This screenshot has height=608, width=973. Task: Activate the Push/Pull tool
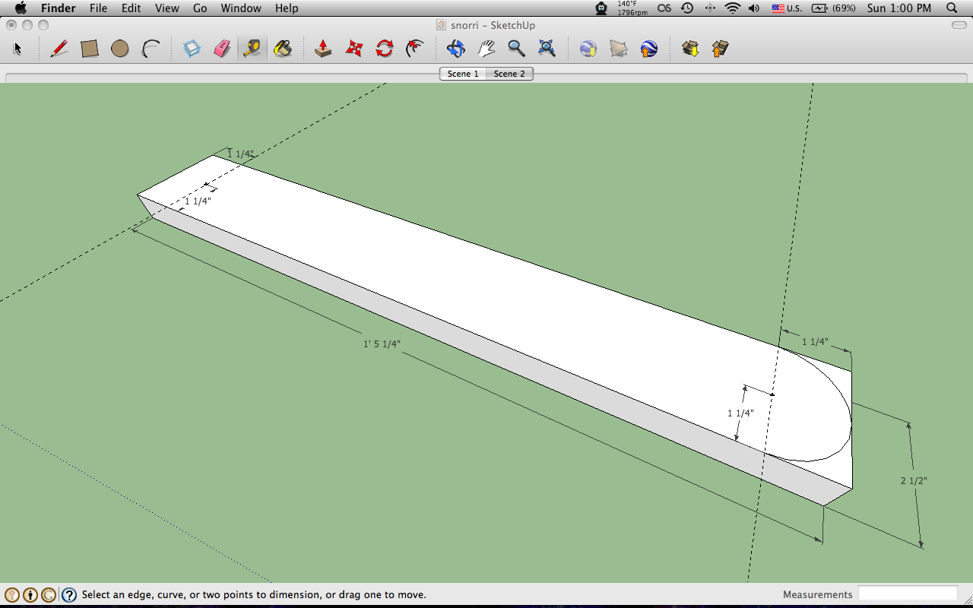pos(324,49)
